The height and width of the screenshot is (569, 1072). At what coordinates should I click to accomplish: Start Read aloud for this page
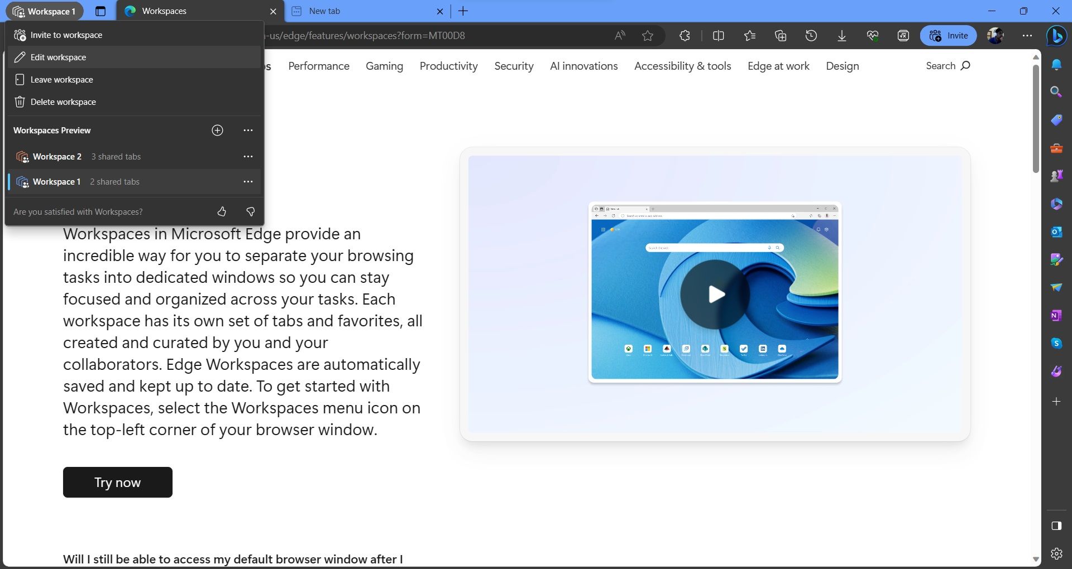619,35
